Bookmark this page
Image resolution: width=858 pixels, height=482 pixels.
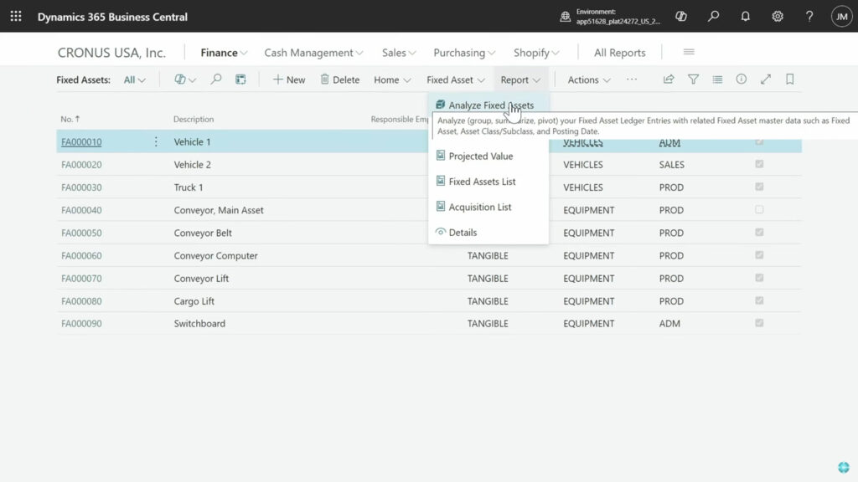[x=789, y=79]
